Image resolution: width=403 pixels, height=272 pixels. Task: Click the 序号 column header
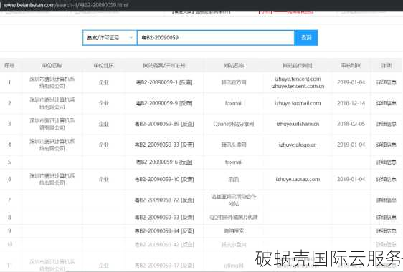tap(9, 65)
